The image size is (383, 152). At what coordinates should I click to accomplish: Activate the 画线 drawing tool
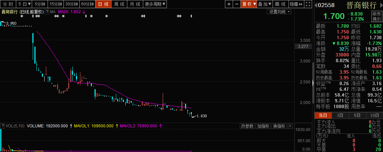(x=280, y=4)
